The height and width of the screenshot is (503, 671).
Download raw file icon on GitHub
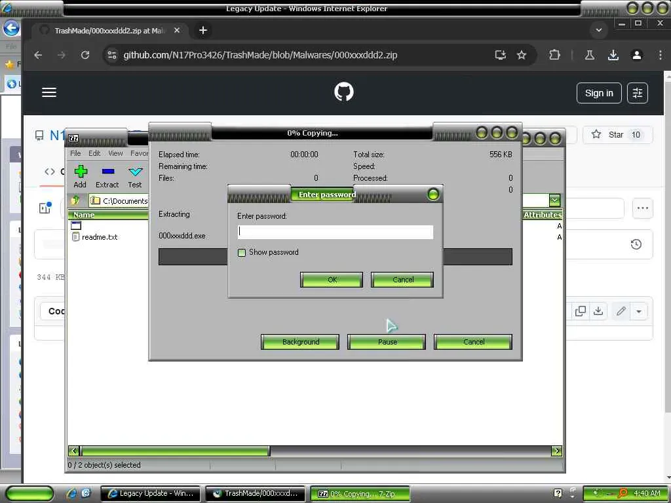598,311
